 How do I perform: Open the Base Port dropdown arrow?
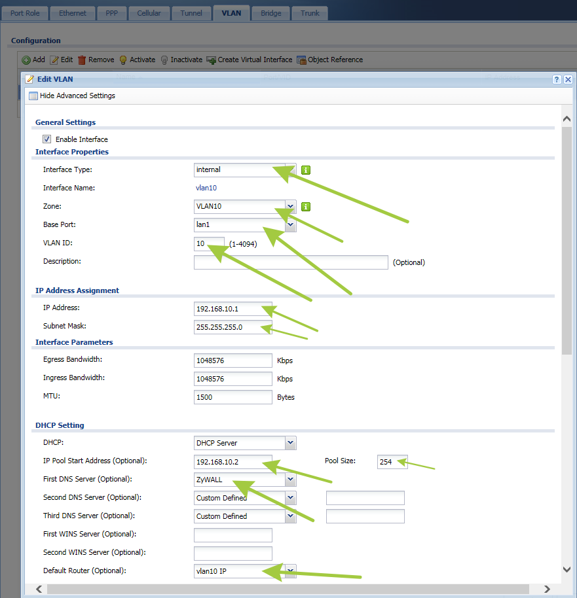click(290, 224)
